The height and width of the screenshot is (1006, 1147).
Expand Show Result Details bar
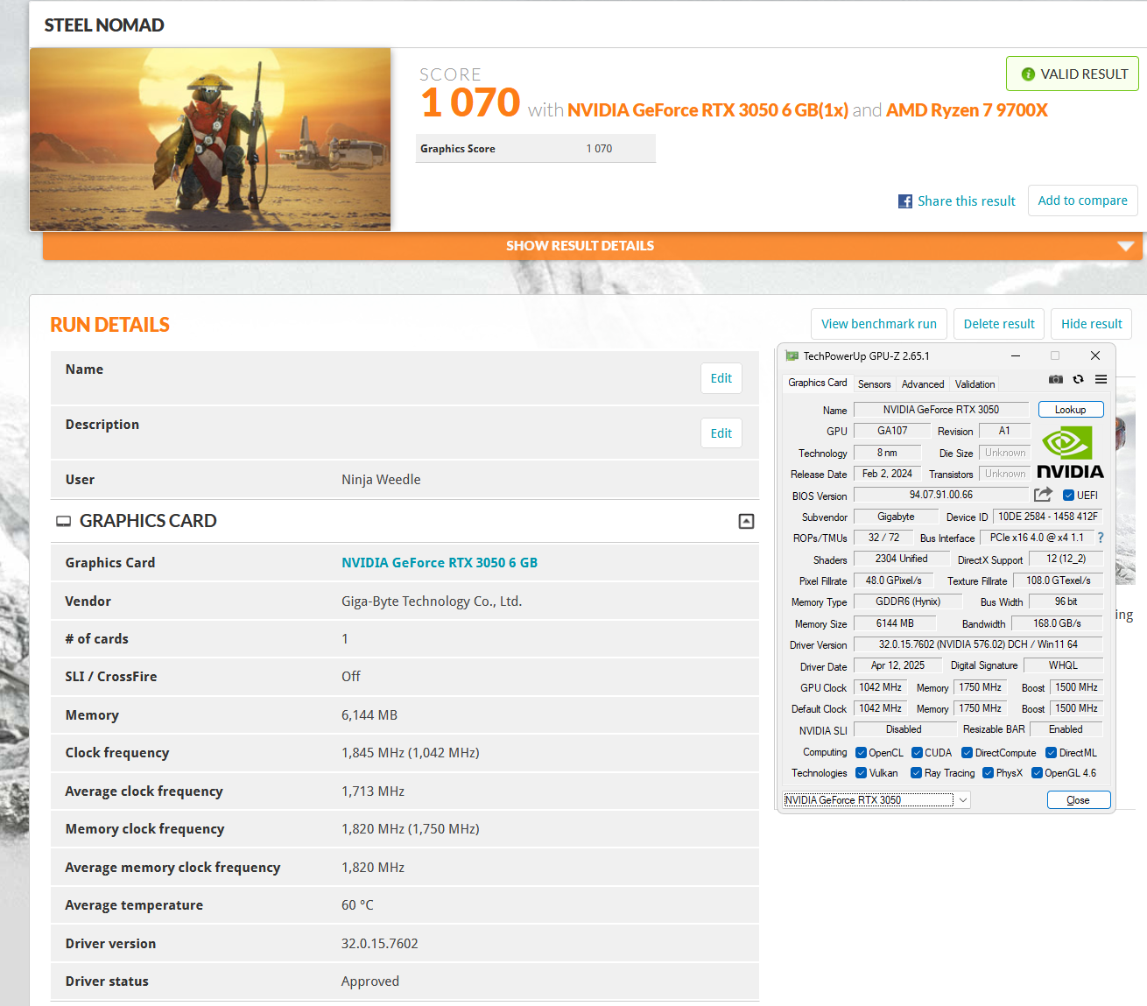(593, 246)
